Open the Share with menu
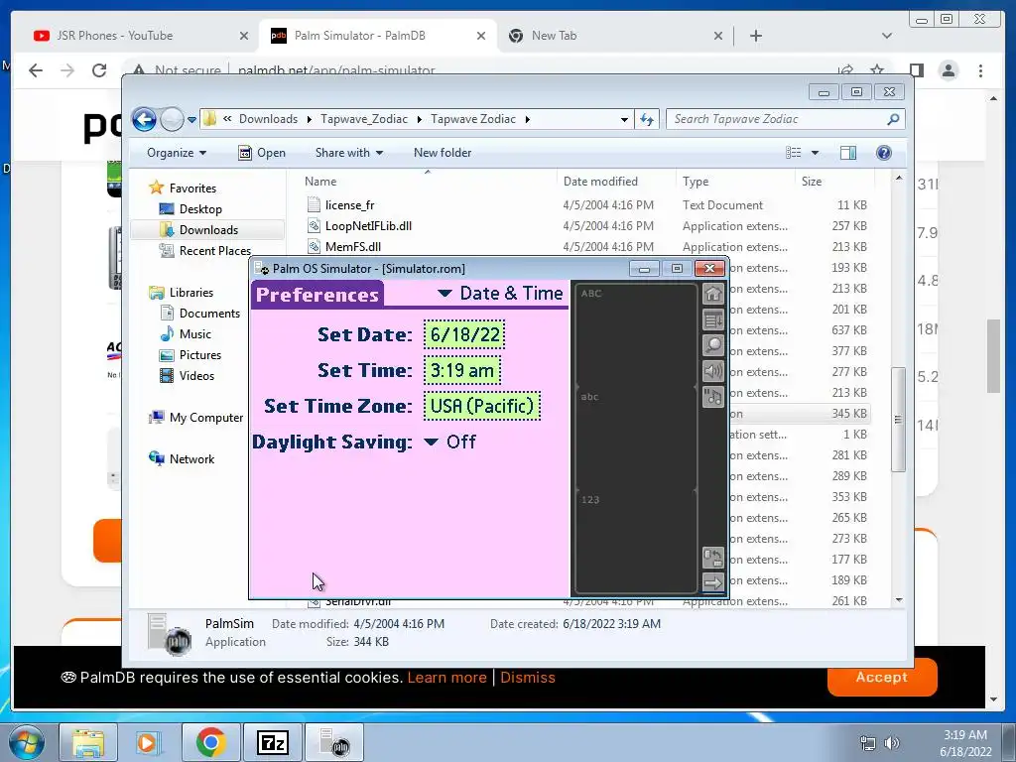 348,153
